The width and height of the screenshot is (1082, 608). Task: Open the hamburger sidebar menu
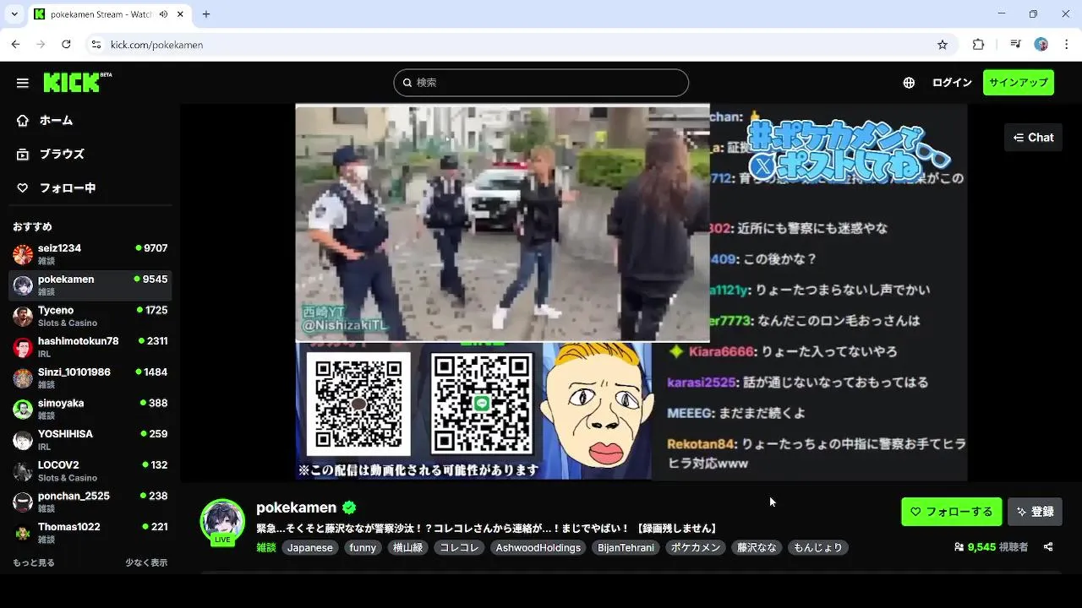tap(23, 83)
